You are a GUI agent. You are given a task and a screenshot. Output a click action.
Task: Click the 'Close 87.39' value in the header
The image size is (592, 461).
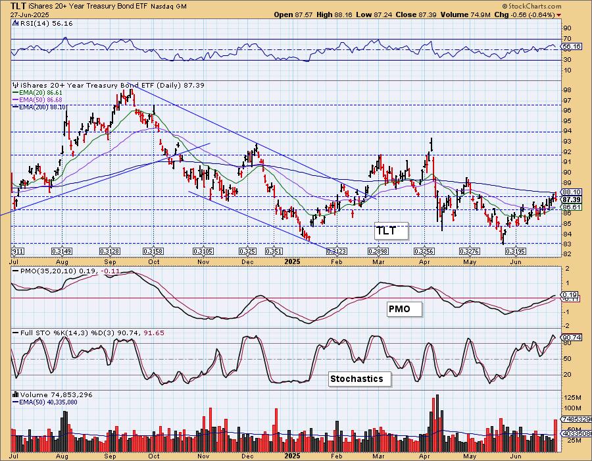tap(416, 14)
